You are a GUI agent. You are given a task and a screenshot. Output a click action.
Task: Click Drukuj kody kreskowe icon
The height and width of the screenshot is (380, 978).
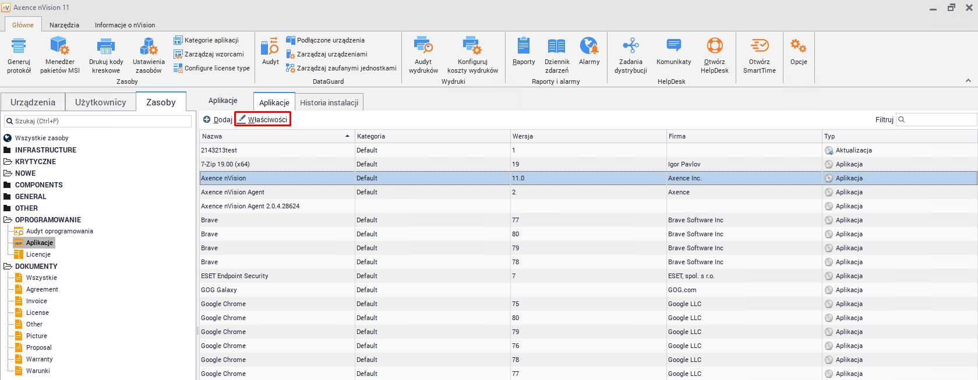tap(105, 47)
